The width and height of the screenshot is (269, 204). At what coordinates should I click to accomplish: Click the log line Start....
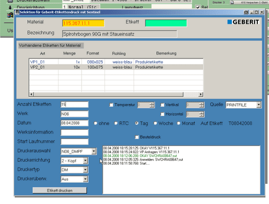pyautogui.click(x=126, y=163)
